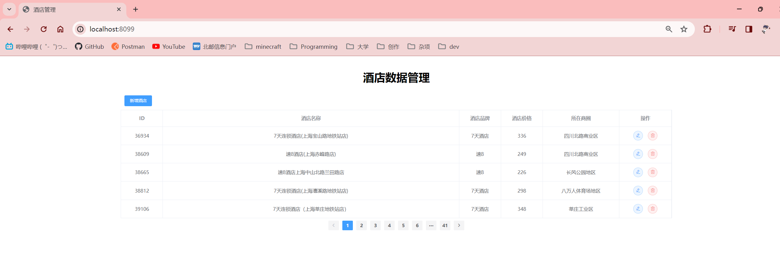Switch to the 酒店管理 tab
Viewport: 780px width, 279px height.
click(72, 10)
